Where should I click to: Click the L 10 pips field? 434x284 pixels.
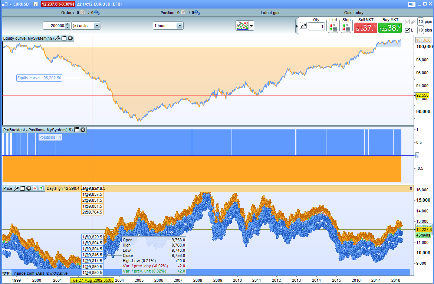pos(421,30)
